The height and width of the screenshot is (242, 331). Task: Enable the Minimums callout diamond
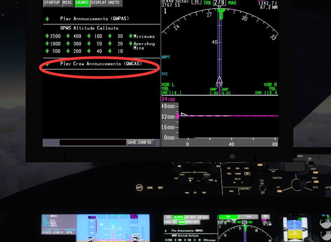[x=130, y=36]
